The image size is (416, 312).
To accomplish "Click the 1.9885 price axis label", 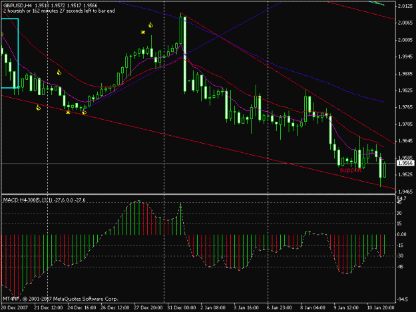I will [x=405, y=74].
